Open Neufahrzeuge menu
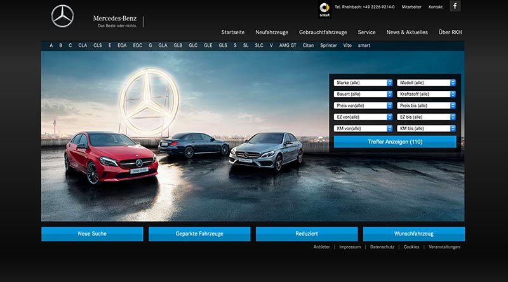The image size is (508, 282). 272,32
